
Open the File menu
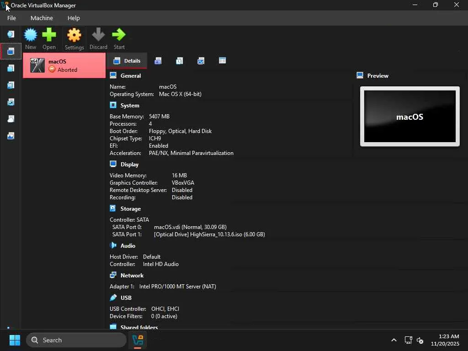(x=11, y=18)
